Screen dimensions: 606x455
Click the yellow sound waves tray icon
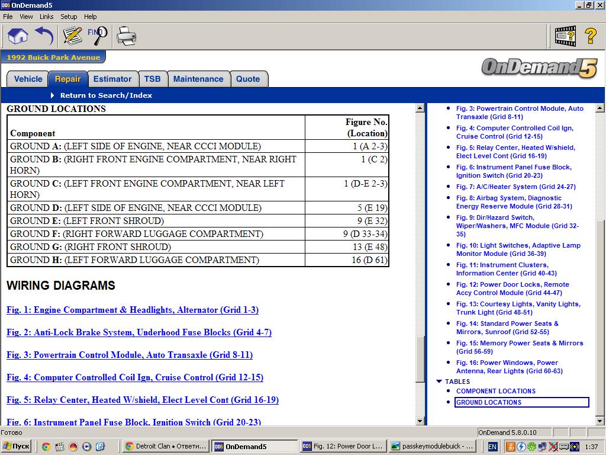574,447
